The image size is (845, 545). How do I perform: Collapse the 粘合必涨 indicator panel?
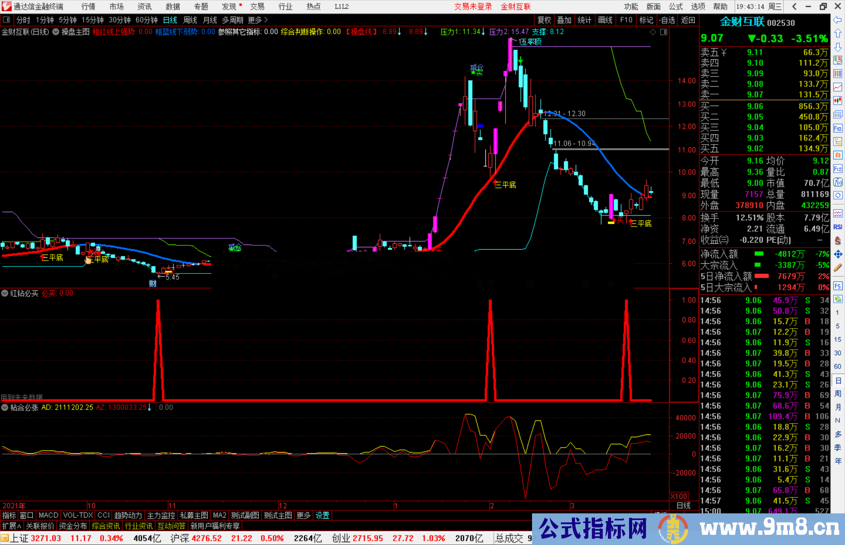point(5,407)
